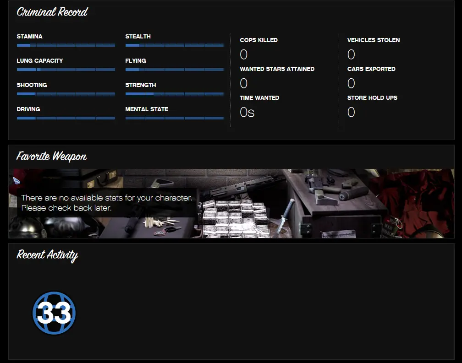
Task: Click the Cars Exported count
Action: [x=351, y=83]
